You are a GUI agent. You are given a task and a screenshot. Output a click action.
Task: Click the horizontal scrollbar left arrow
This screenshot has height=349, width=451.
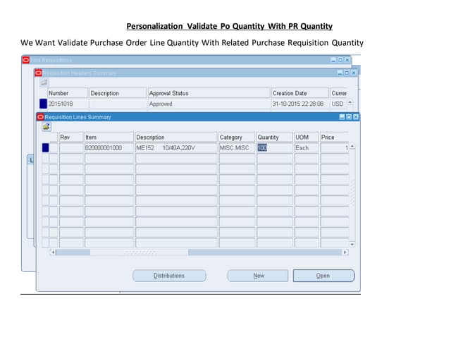52,252
